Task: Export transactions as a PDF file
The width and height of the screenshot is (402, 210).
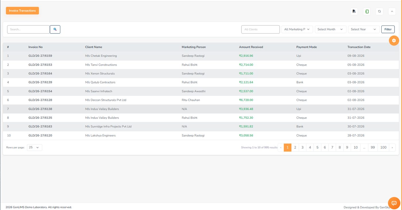Action: 354,11
